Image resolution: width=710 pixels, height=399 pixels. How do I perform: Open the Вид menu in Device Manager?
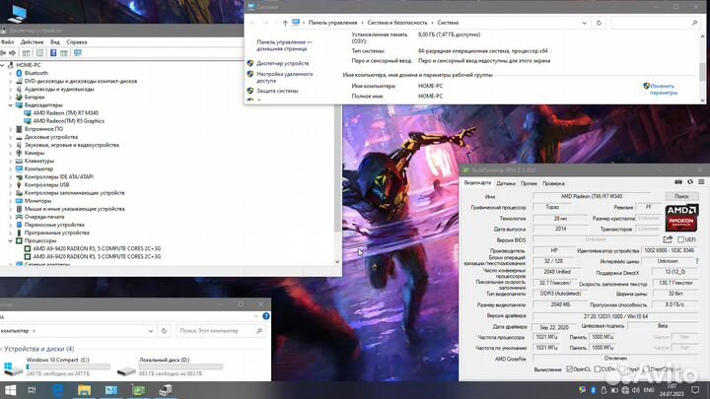coord(55,42)
